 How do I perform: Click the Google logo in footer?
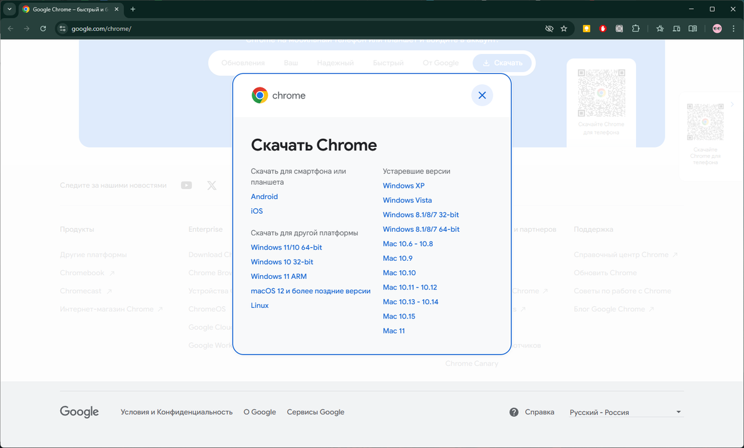click(79, 412)
